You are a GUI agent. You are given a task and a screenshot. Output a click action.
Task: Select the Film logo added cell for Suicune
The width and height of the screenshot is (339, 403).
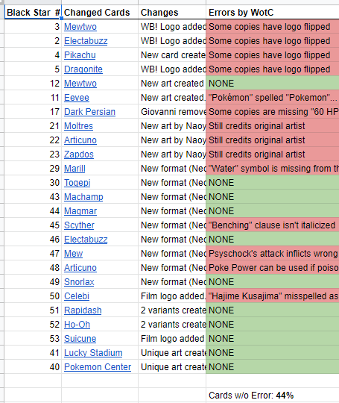pyautogui.click(x=172, y=339)
